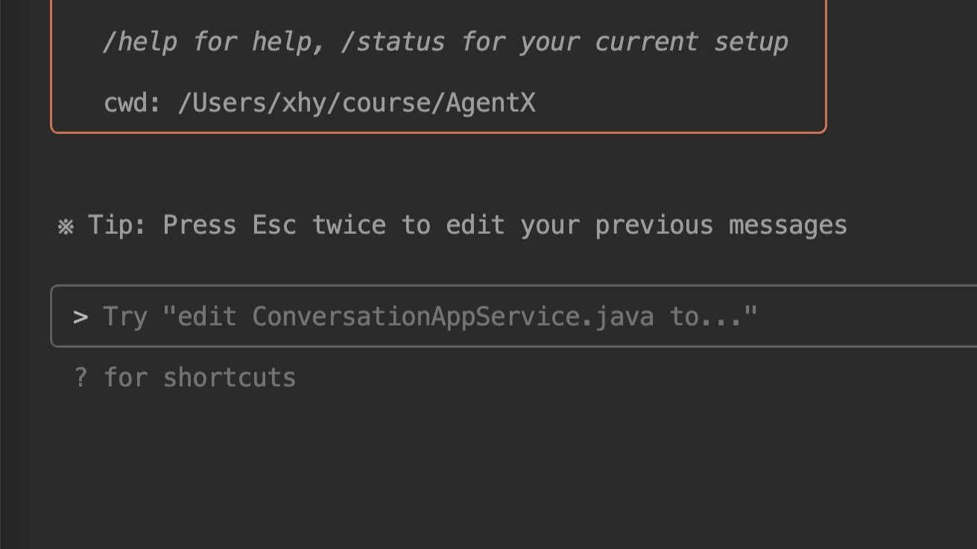Click the /status command text
Viewport: 977px width, 549px height.
tap(393, 42)
